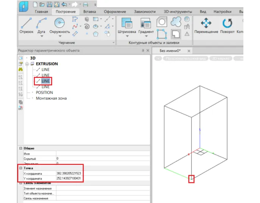The image size is (260, 203).
Task: Click the undo arrow icon
Action: coord(64,4)
